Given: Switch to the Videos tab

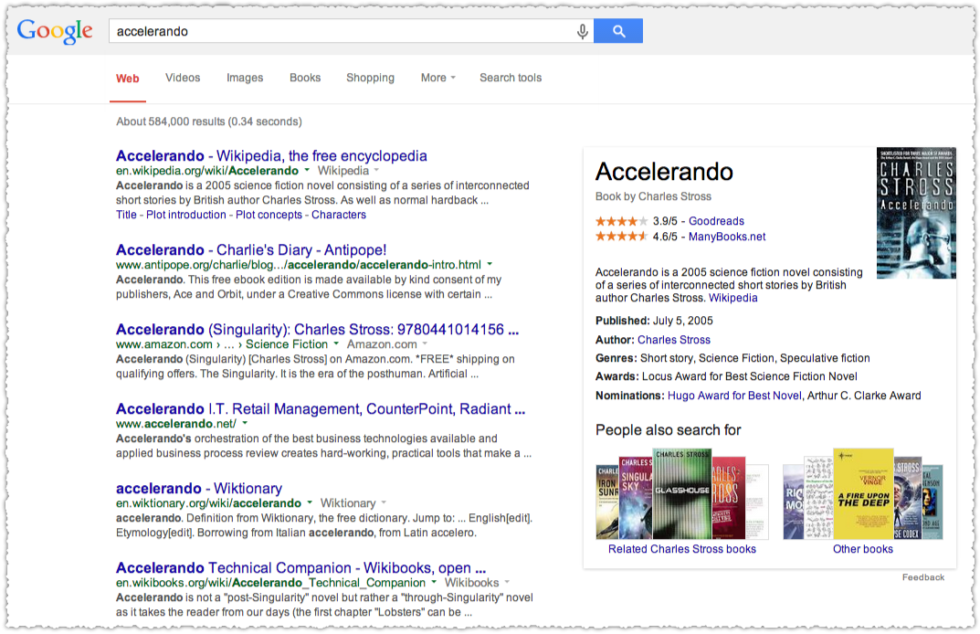Looking at the screenshot, I should 183,78.
